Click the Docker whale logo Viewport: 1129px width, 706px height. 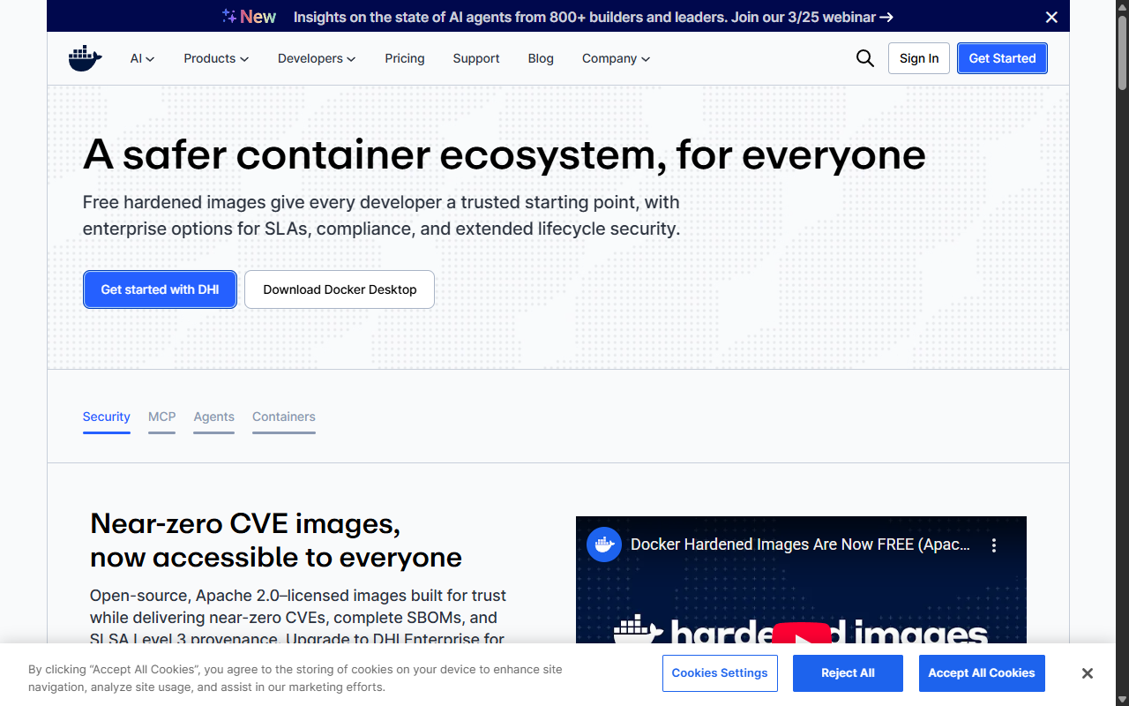click(85, 58)
